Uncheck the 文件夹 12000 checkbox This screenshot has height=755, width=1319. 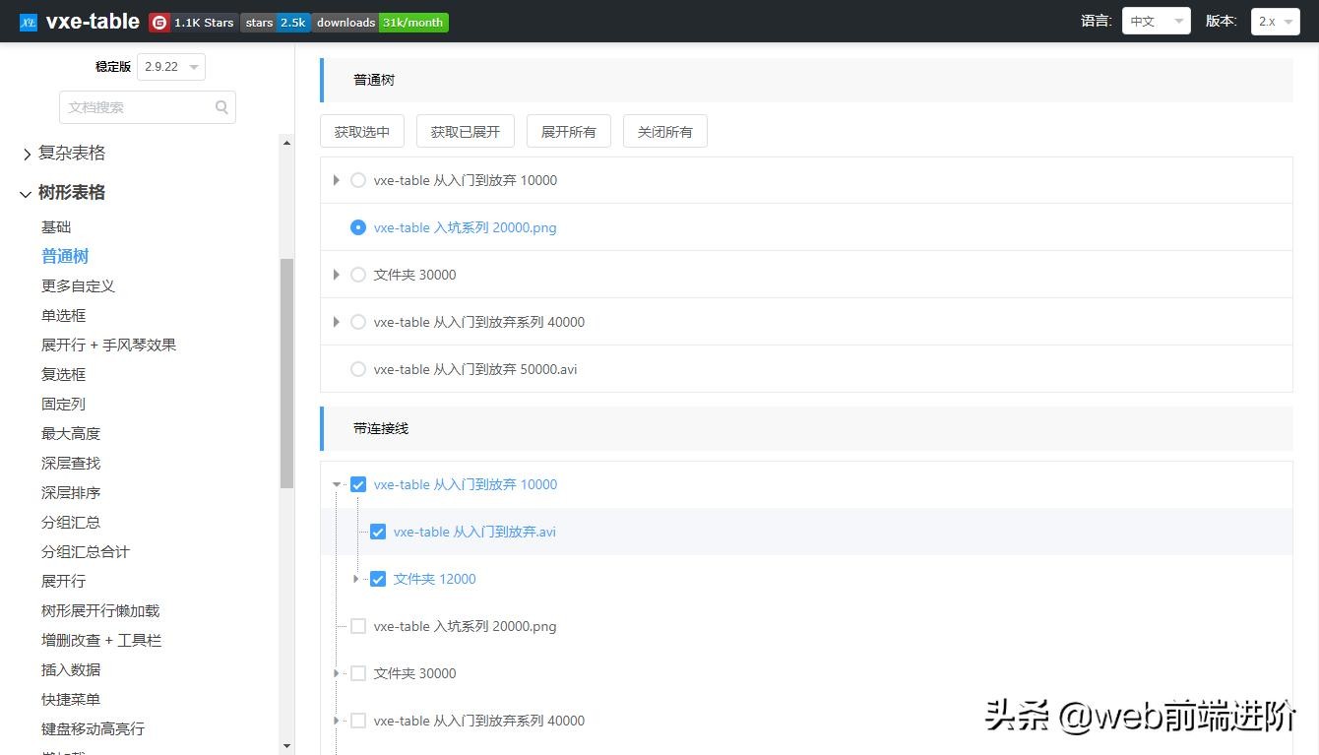click(378, 579)
